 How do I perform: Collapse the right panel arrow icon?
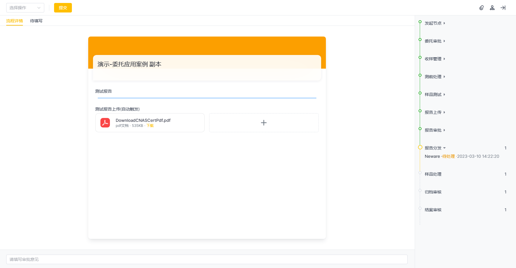[x=503, y=8]
